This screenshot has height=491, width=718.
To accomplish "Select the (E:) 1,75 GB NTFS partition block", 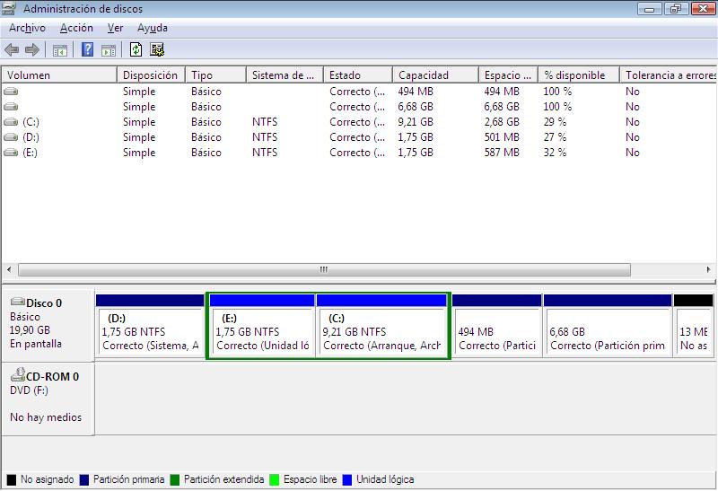I will 261,332.
